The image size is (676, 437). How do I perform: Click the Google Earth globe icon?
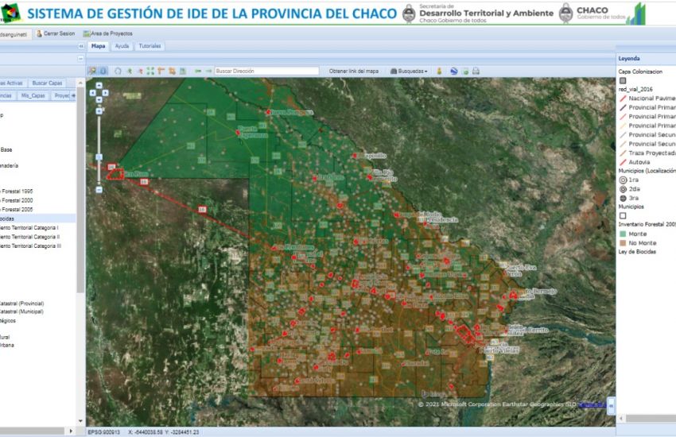[x=453, y=71]
